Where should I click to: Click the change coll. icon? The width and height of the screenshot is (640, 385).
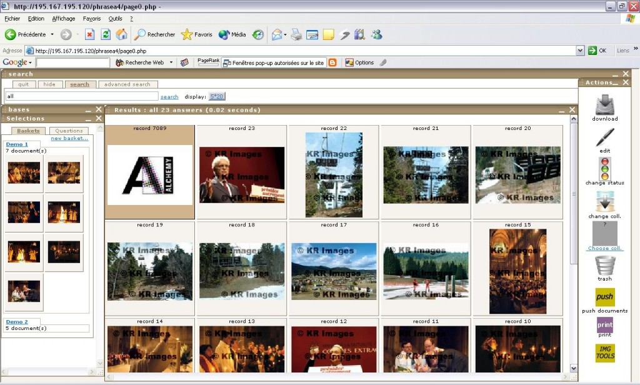604,201
